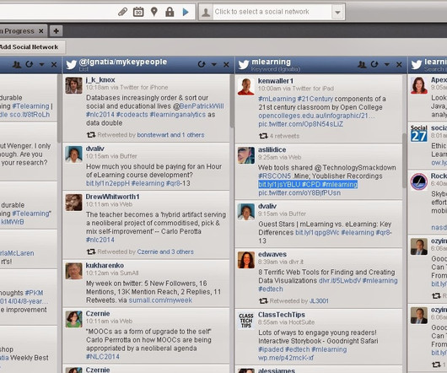The height and width of the screenshot is (373, 447).
Task: Open the bit.ly/1n2eppH link
Action: click(x=108, y=183)
